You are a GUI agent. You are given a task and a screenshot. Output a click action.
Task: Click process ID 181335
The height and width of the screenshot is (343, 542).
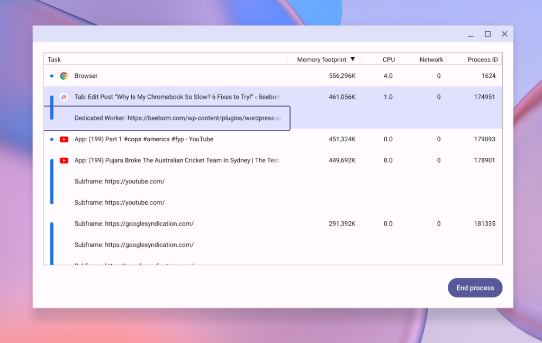(485, 224)
